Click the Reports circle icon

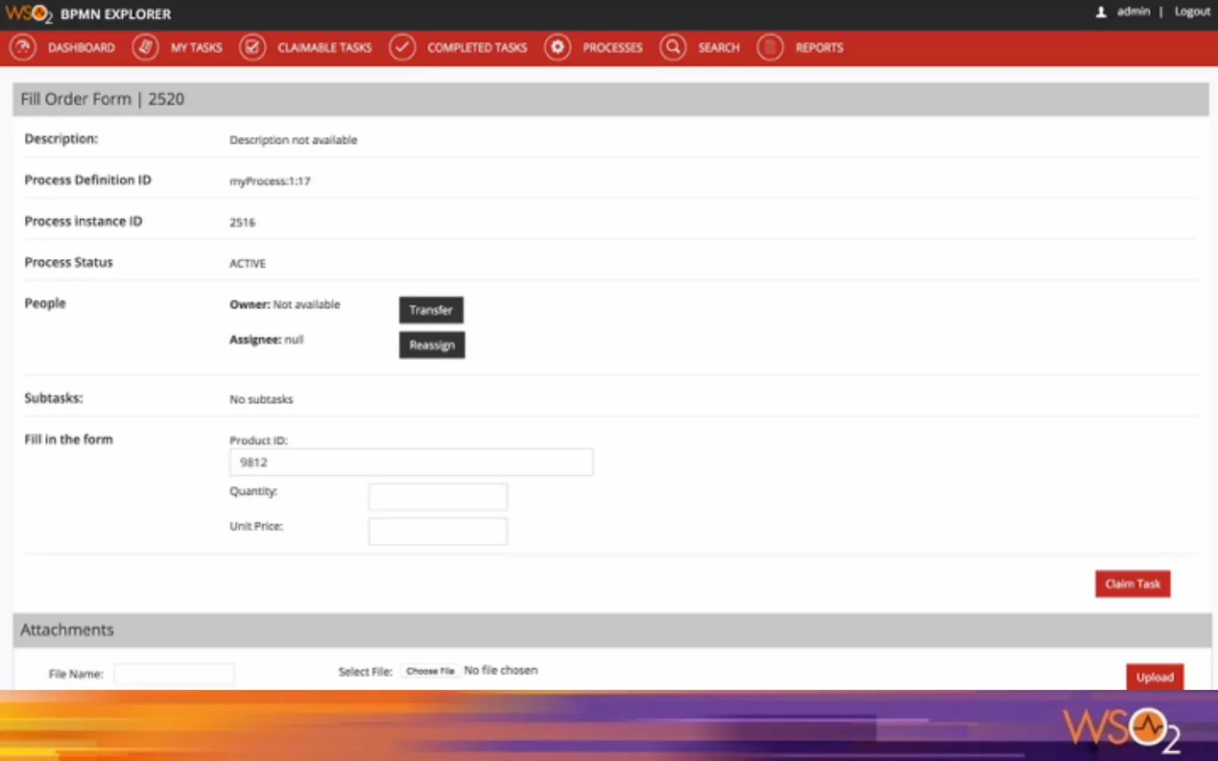point(770,48)
